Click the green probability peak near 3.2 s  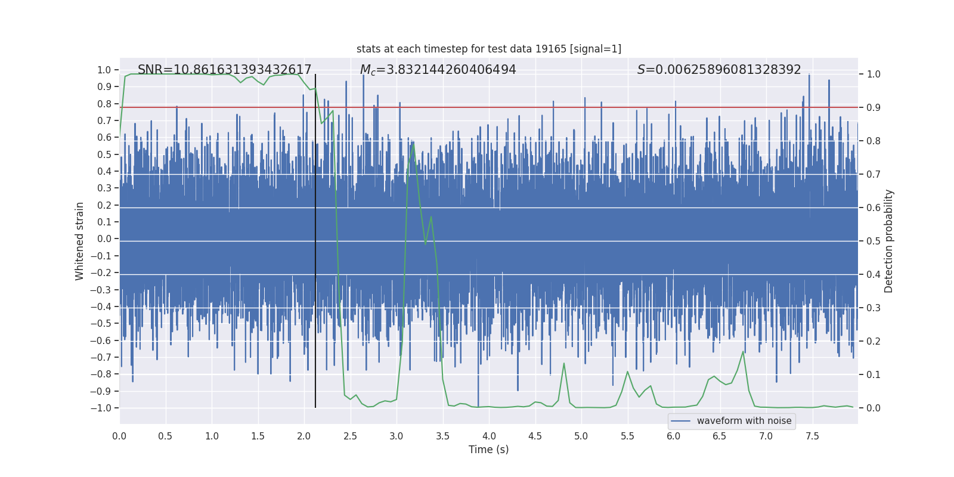click(413, 144)
